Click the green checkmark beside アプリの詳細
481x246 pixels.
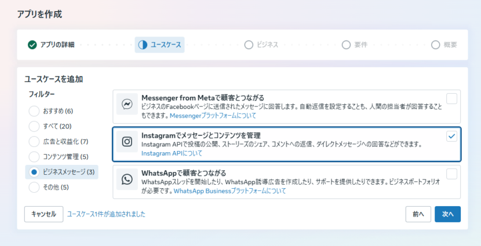(x=32, y=45)
